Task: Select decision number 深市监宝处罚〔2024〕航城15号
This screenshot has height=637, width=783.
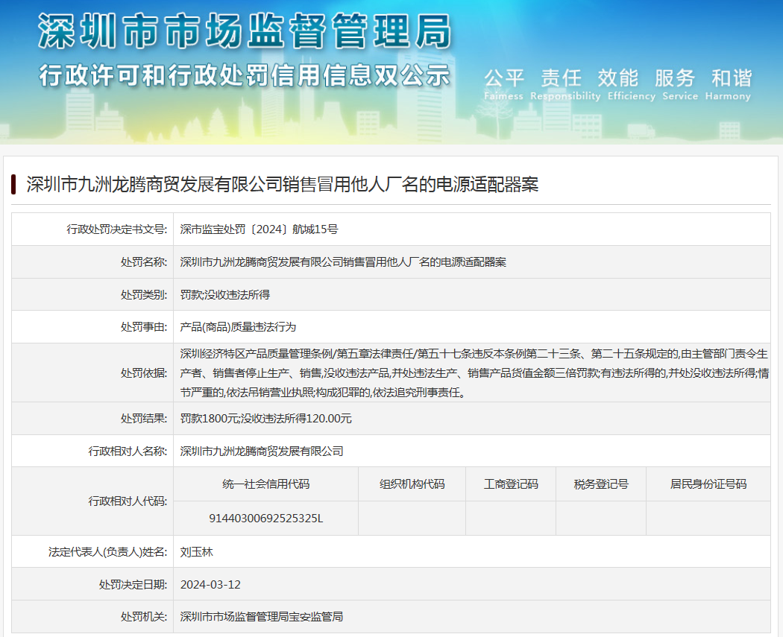Action: point(259,229)
